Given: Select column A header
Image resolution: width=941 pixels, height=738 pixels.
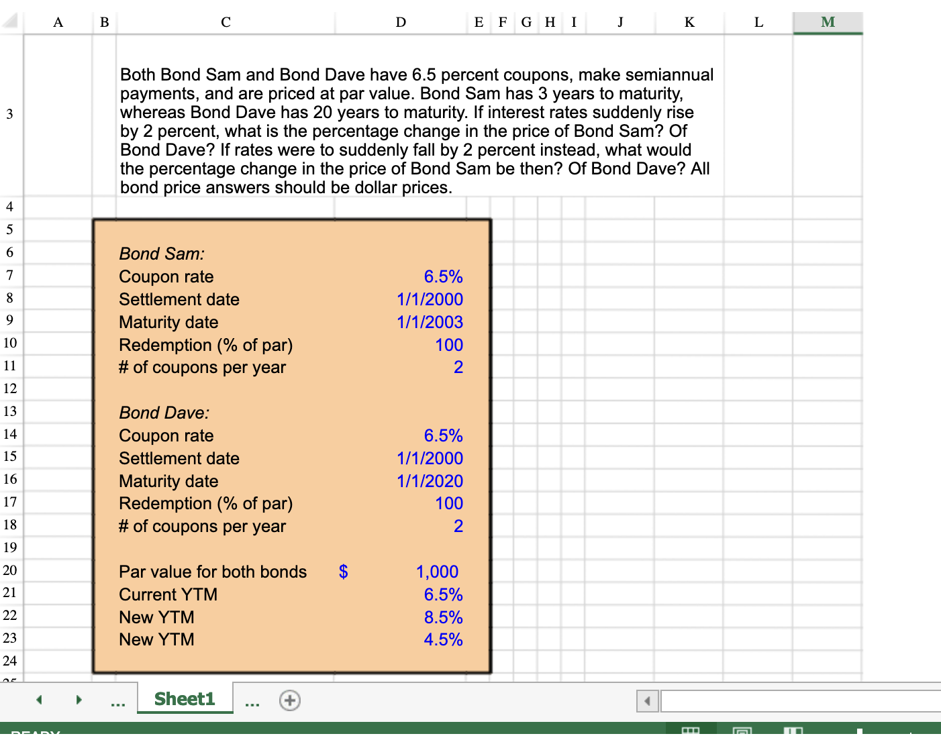Looking at the screenshot, I should [x=58, y=21].
